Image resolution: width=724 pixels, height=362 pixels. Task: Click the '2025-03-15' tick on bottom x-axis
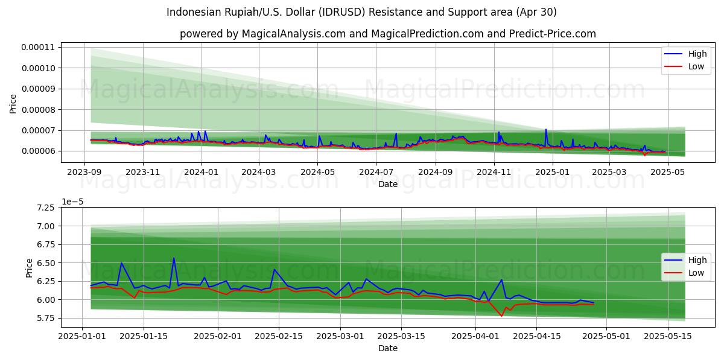pyautogui.click(x=401, y=336)
